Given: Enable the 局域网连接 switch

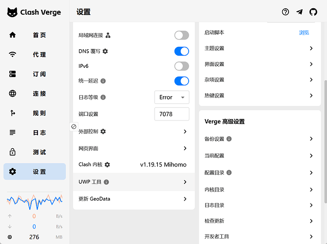Looking at the screenshot, I should (182, 35).
